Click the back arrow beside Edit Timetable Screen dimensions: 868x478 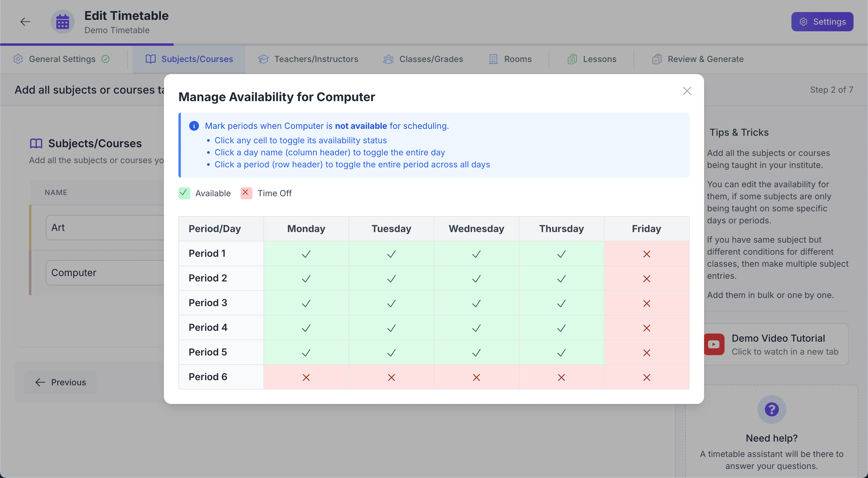point(25,22)
